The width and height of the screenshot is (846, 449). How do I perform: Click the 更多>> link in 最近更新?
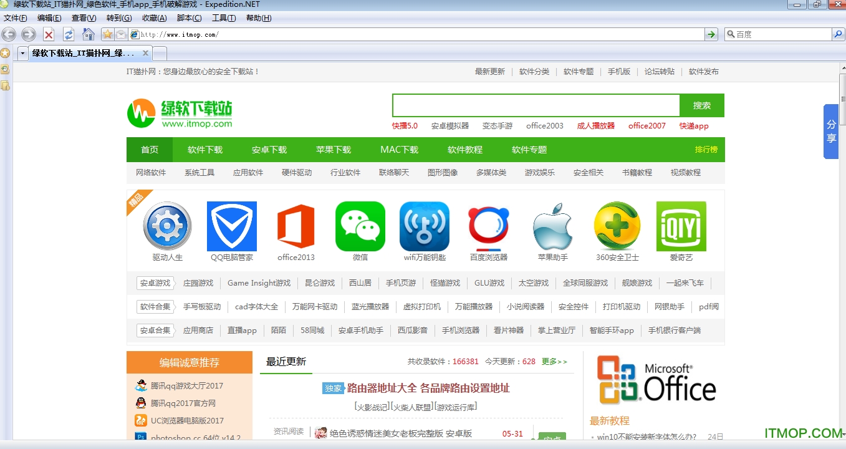tap(555, 362)
